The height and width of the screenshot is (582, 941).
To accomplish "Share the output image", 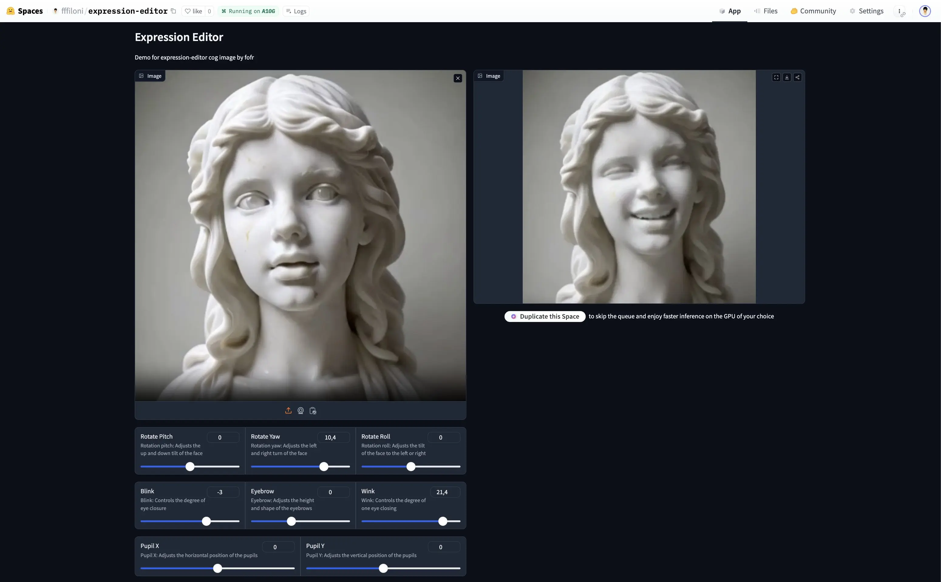I will 797,77.
